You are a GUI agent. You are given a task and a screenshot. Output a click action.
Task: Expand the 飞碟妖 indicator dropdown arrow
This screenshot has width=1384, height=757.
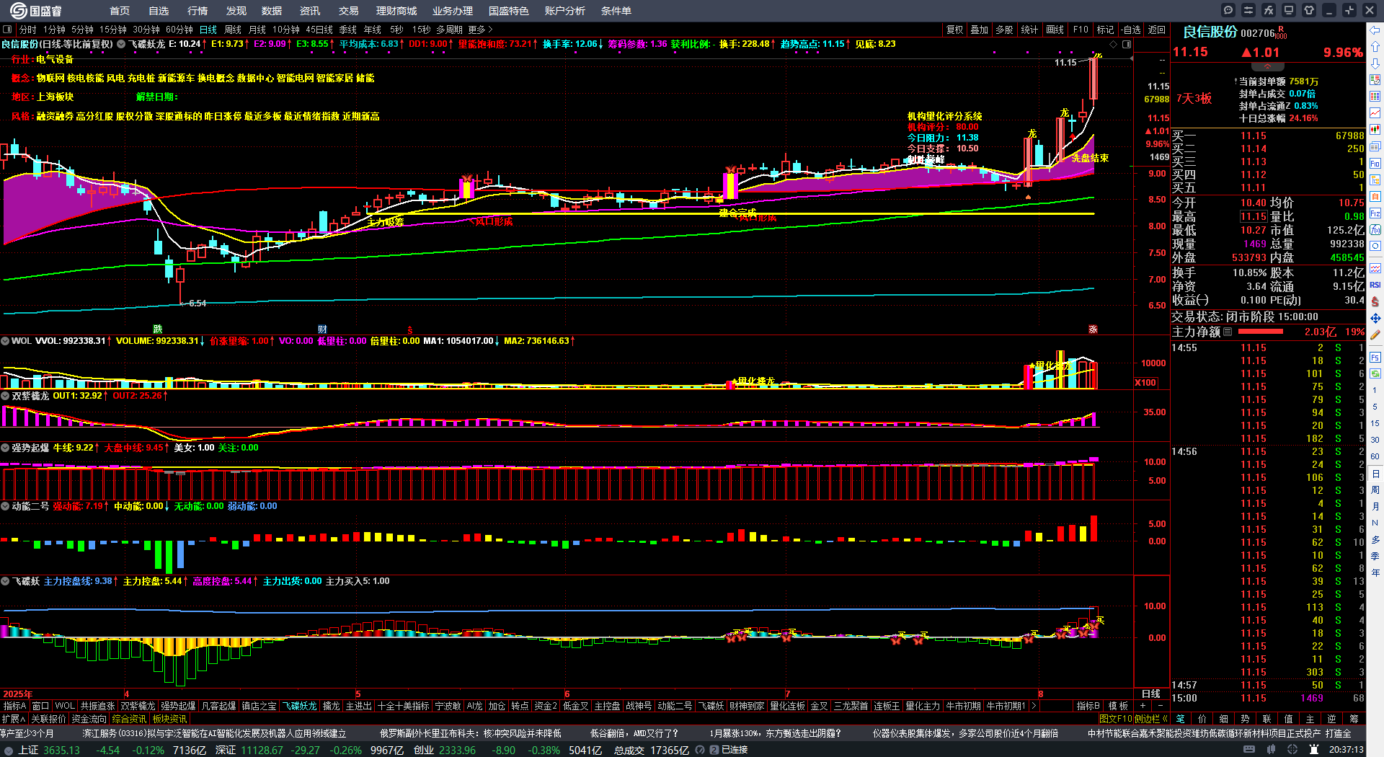[5, 581]
